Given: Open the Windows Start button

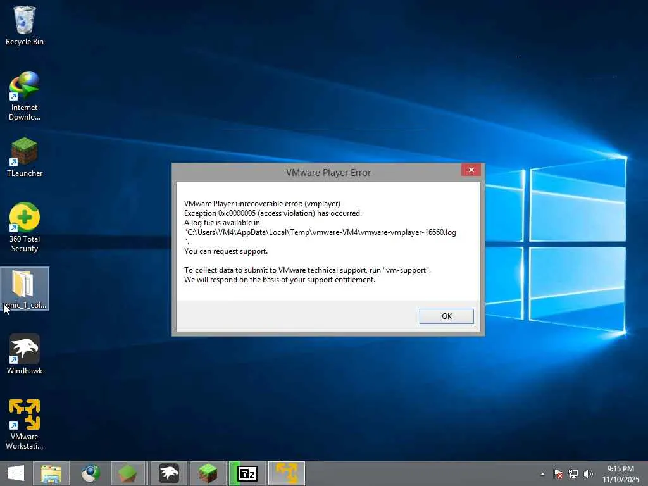Looking at the screenshot, I should pyautogui.click(x=16, y=473).
